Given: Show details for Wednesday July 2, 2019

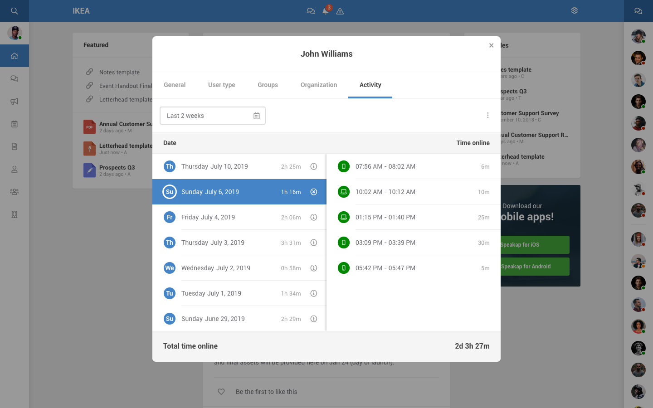Looking at the screenshot, I should 314,268.
